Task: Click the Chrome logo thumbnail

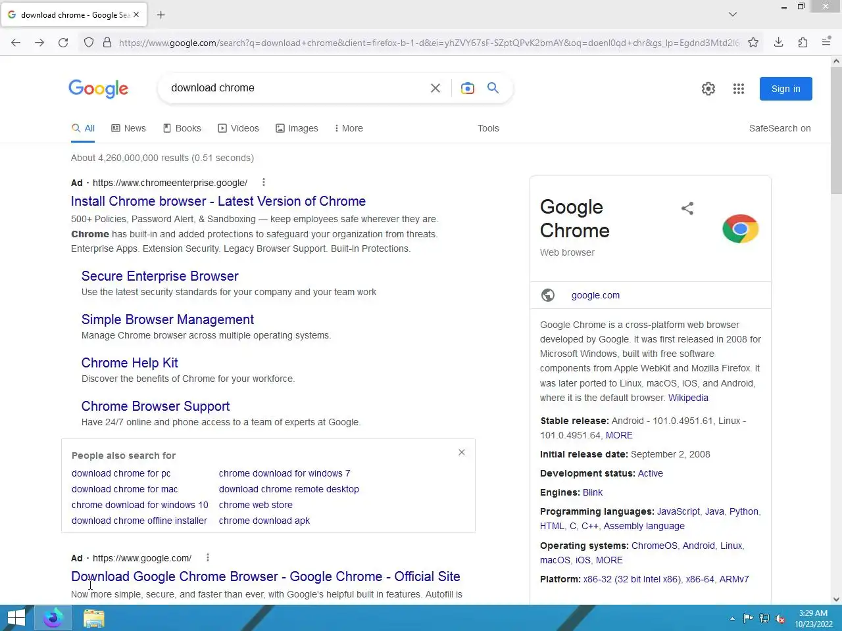Action: [x=741, y=229]
